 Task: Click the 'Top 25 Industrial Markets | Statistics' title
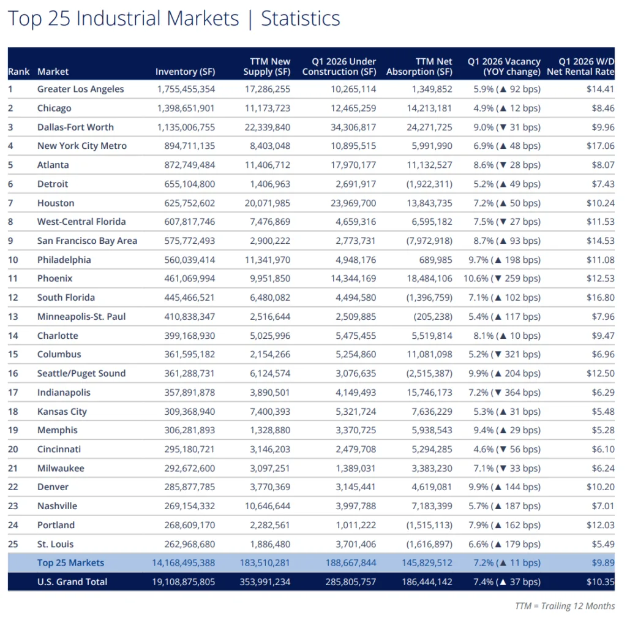[x=174, y=18]
